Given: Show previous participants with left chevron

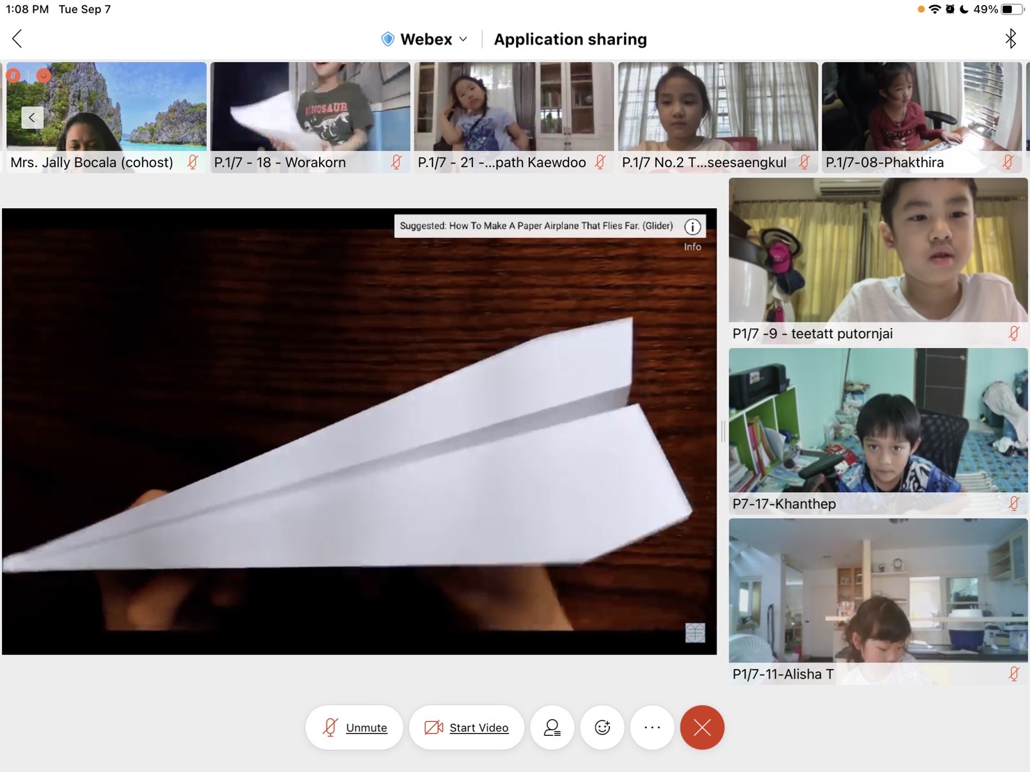Looking at the screenshot, I should click(32, 118).
